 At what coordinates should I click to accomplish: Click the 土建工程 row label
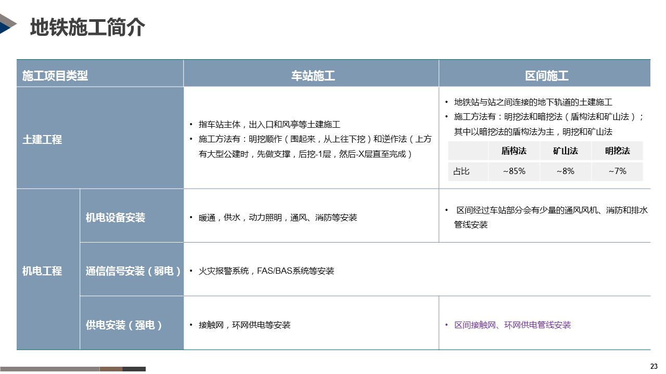tap(42, 139)
